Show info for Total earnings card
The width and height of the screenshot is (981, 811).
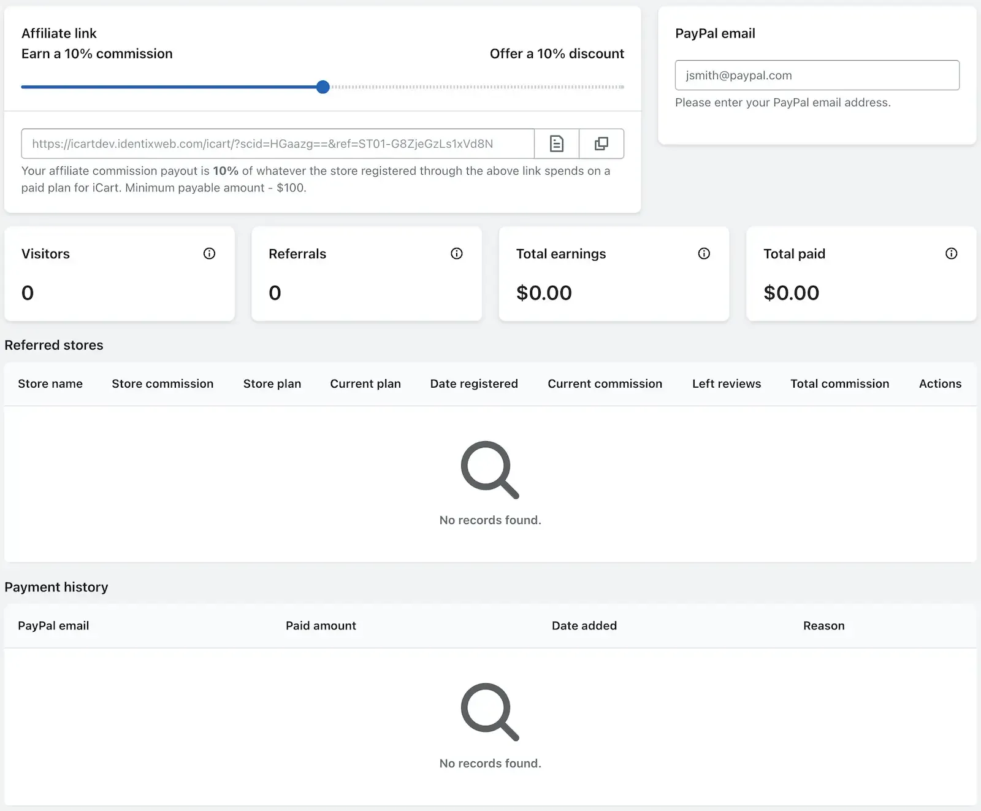[x=704, y=253]
